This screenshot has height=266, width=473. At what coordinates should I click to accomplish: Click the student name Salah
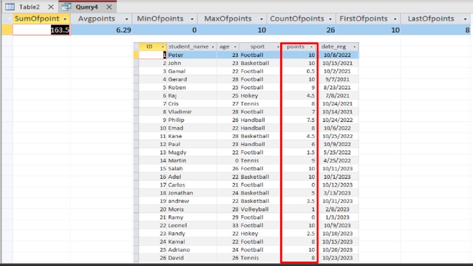[x=176, y=169]
